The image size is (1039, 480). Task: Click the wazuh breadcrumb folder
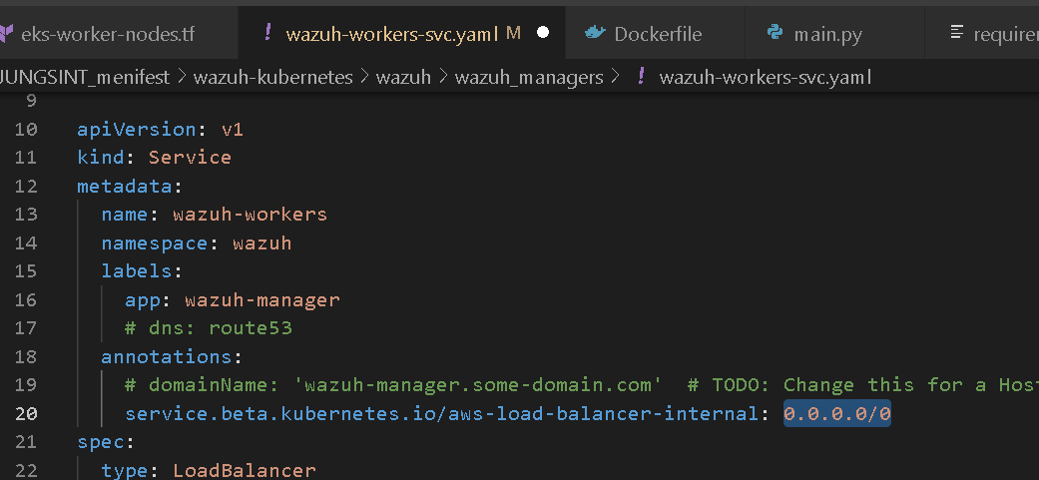pyautogui.click(x=403, y=78)
